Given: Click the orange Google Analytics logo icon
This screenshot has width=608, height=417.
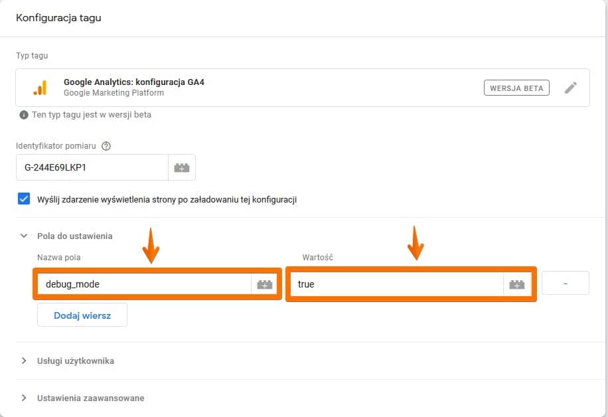Looking at the screenshot, I should (x=40, y=88).
